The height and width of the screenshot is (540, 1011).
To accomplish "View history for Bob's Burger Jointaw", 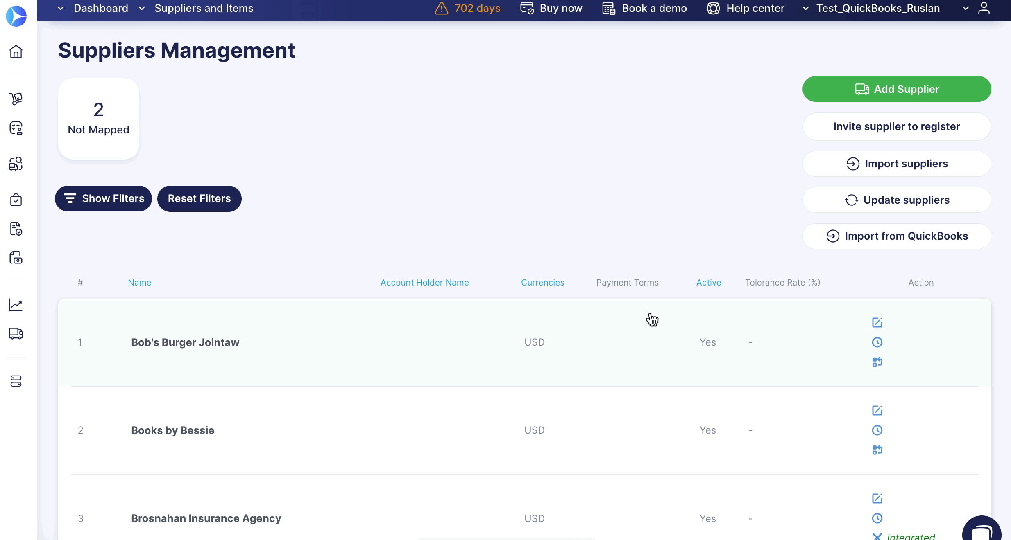I will click(877, 342).
